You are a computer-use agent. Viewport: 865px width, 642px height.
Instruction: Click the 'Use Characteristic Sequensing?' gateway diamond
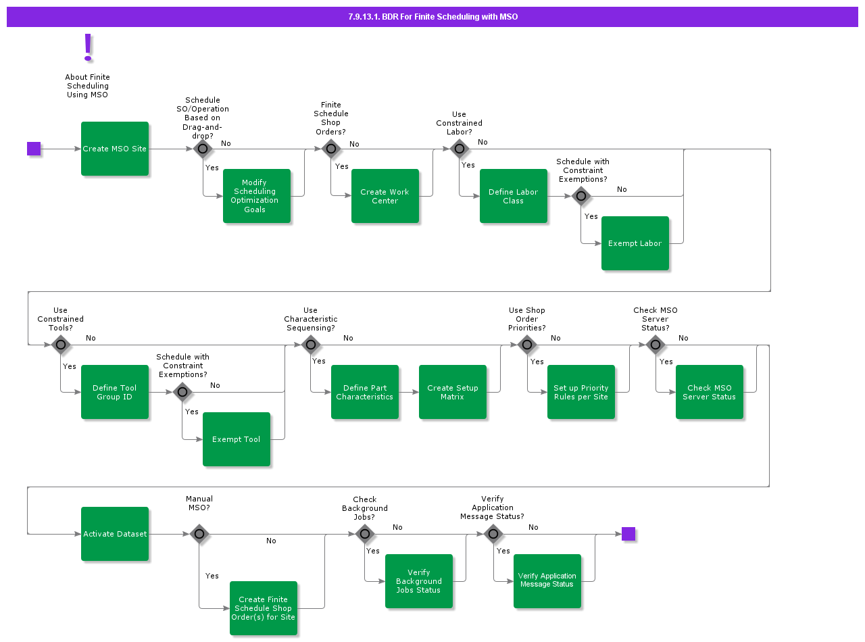[x=311, y=345]
